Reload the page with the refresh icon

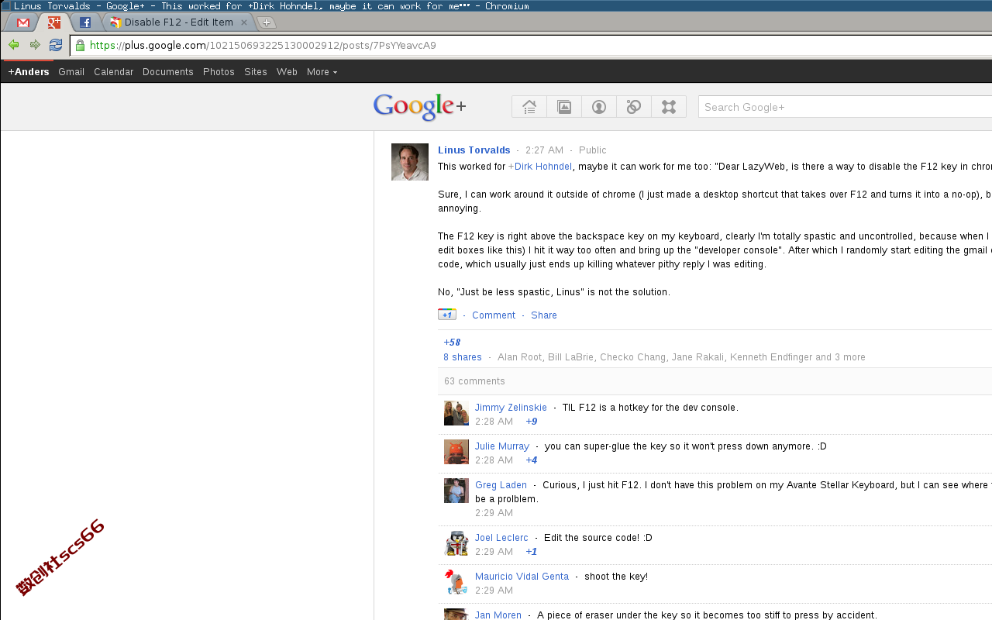click(56, 45)
